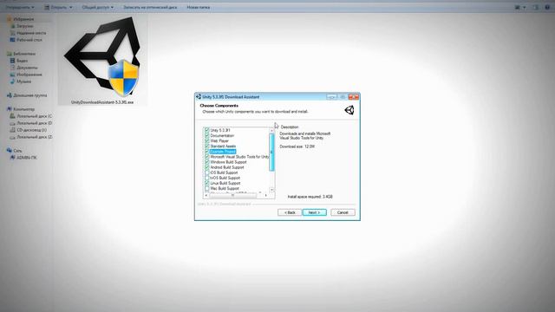
Task: Click Cancel button in Unity installer
Action: pos(343,212)
